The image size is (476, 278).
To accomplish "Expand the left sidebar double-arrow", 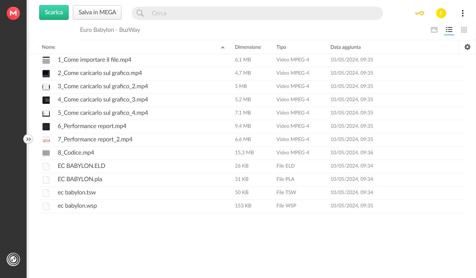I will pyautogui.click(x=28, y=139).
